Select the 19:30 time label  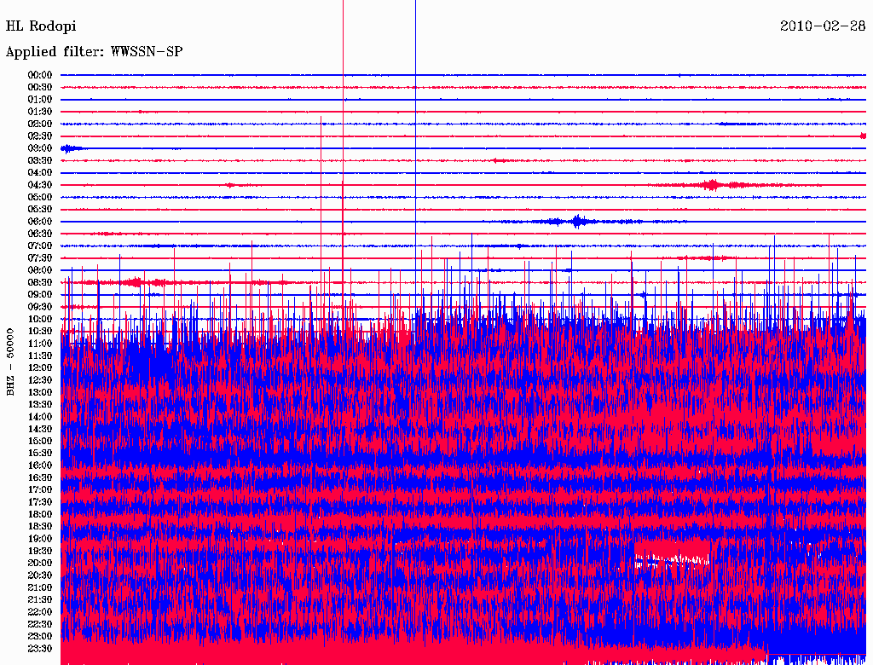[x=40, y=551]
